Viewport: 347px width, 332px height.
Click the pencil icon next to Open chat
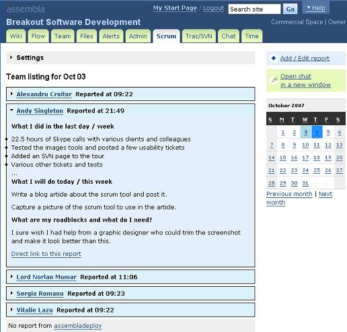[x=274, y=79]
